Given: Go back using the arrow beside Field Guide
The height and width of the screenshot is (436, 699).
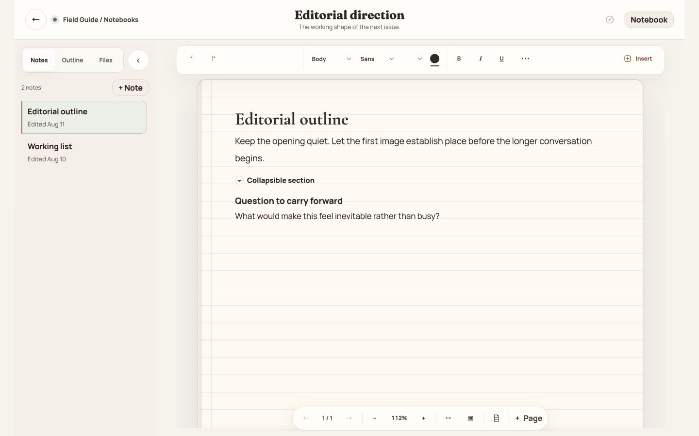Looking at the screenshot, I should click(x=36, y=20).
